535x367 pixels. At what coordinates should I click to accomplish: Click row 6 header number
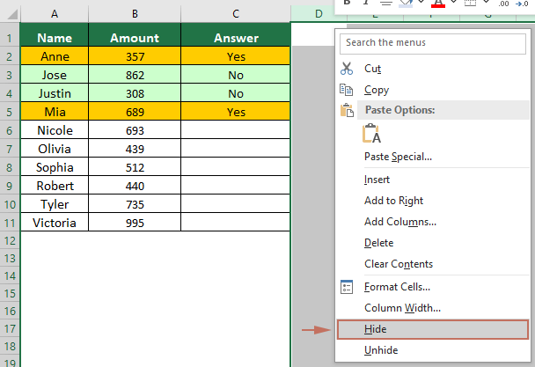tap(10, 130)
